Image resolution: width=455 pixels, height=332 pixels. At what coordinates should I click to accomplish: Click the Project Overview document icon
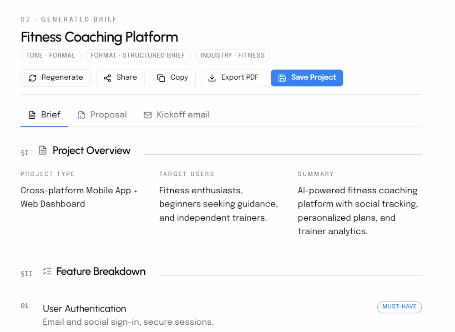[x=43, y=150]
